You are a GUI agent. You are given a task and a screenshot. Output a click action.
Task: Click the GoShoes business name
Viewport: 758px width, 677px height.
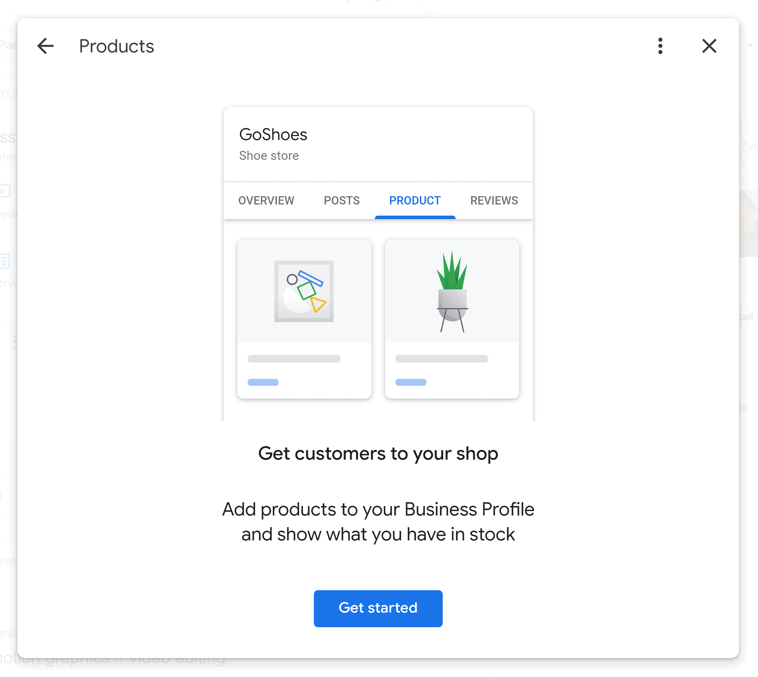pyautogui.click(x=273, y=135)
